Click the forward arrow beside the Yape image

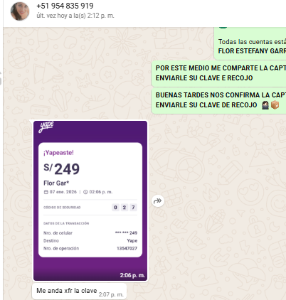(158, 201)
